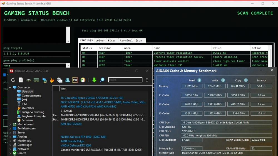The height and width of the screenshot is (156, 278).
Task: Click the status column header
Action: 89,48
